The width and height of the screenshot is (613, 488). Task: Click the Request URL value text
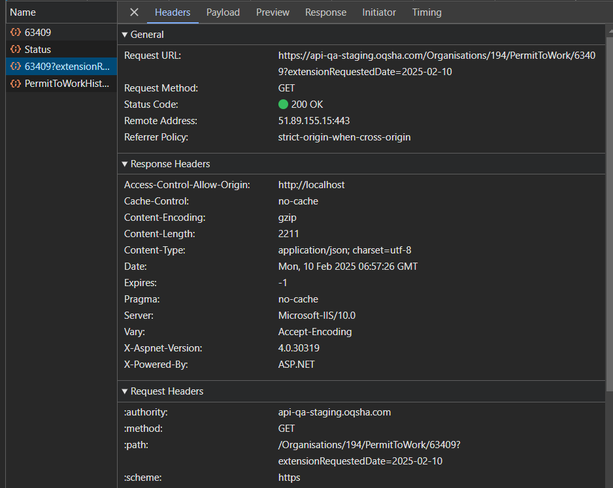point(436,56)
